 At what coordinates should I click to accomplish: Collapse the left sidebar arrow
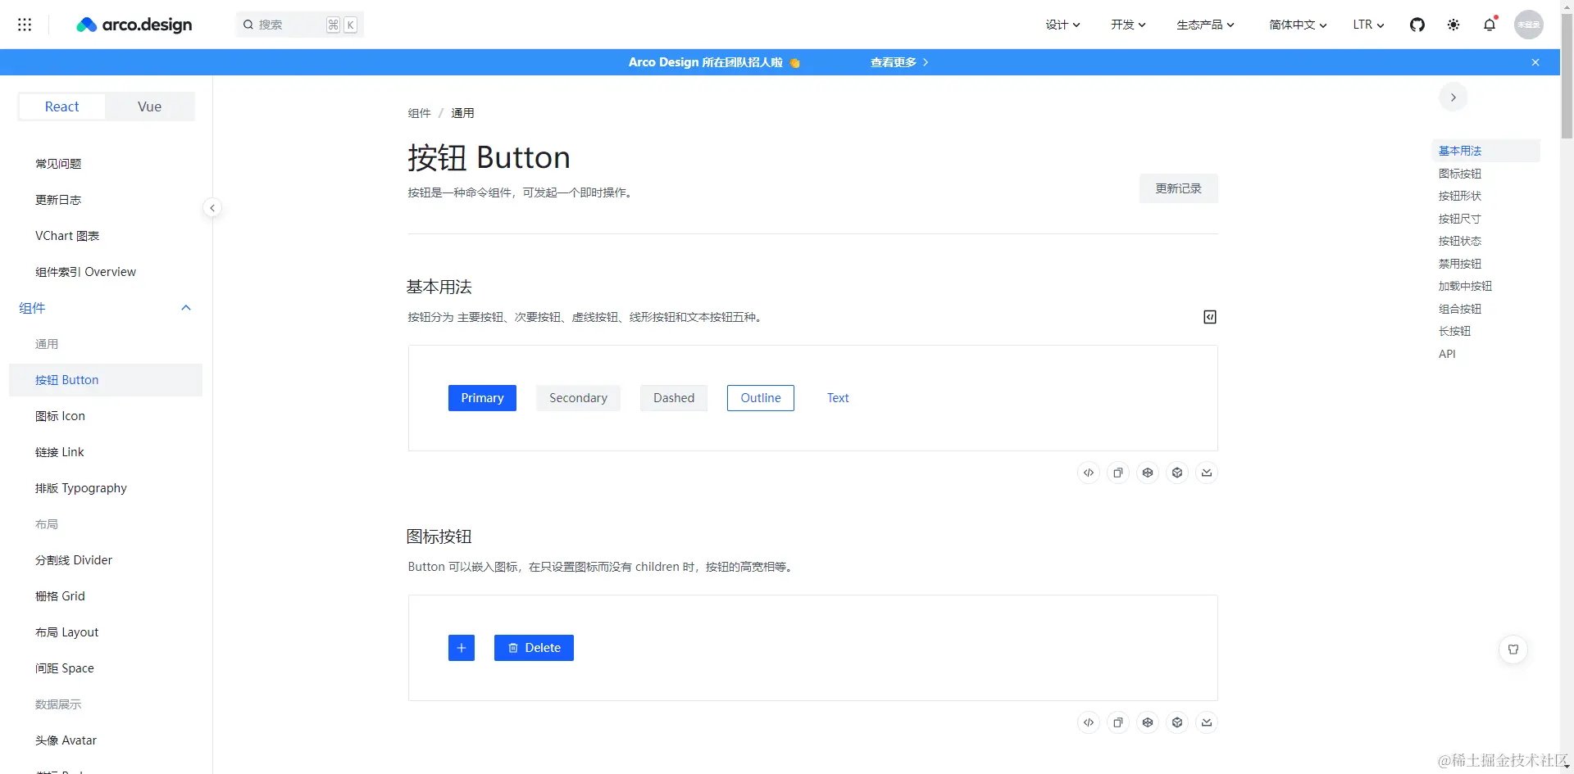[x=212, y=208]
